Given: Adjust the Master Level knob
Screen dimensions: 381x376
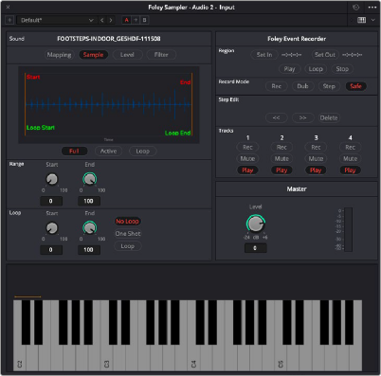Looking at the screenshot, I should point(255,224).
